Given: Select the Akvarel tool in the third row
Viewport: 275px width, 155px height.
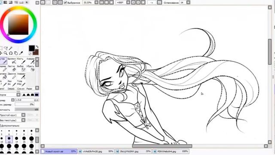Looking at the screenshot, I should 21,76.
